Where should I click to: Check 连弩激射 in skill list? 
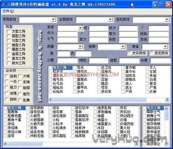28,108
